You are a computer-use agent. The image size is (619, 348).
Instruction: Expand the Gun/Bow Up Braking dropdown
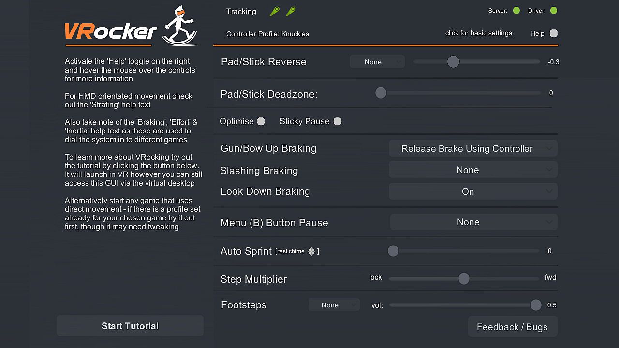[473, 148]
